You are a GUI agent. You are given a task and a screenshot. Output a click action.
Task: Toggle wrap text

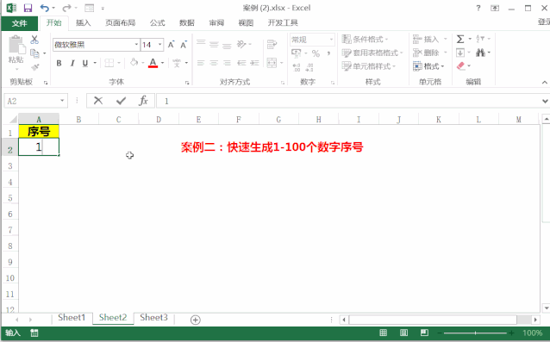272,45
